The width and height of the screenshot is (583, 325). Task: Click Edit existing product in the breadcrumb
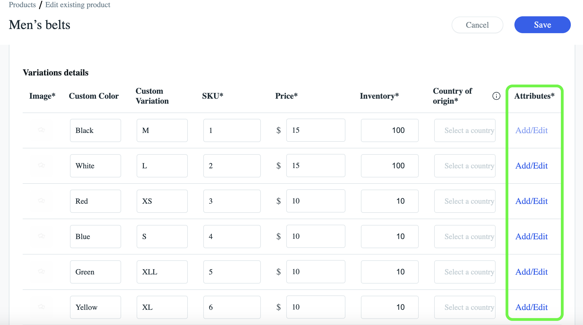pyautogui.click(x=78, y=4)
